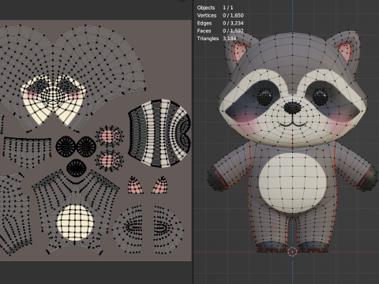This screenshot has height=284, width=379.
Task: Click the Faces 0 / 1,592 statistic
Action: (x=220, y=31)
